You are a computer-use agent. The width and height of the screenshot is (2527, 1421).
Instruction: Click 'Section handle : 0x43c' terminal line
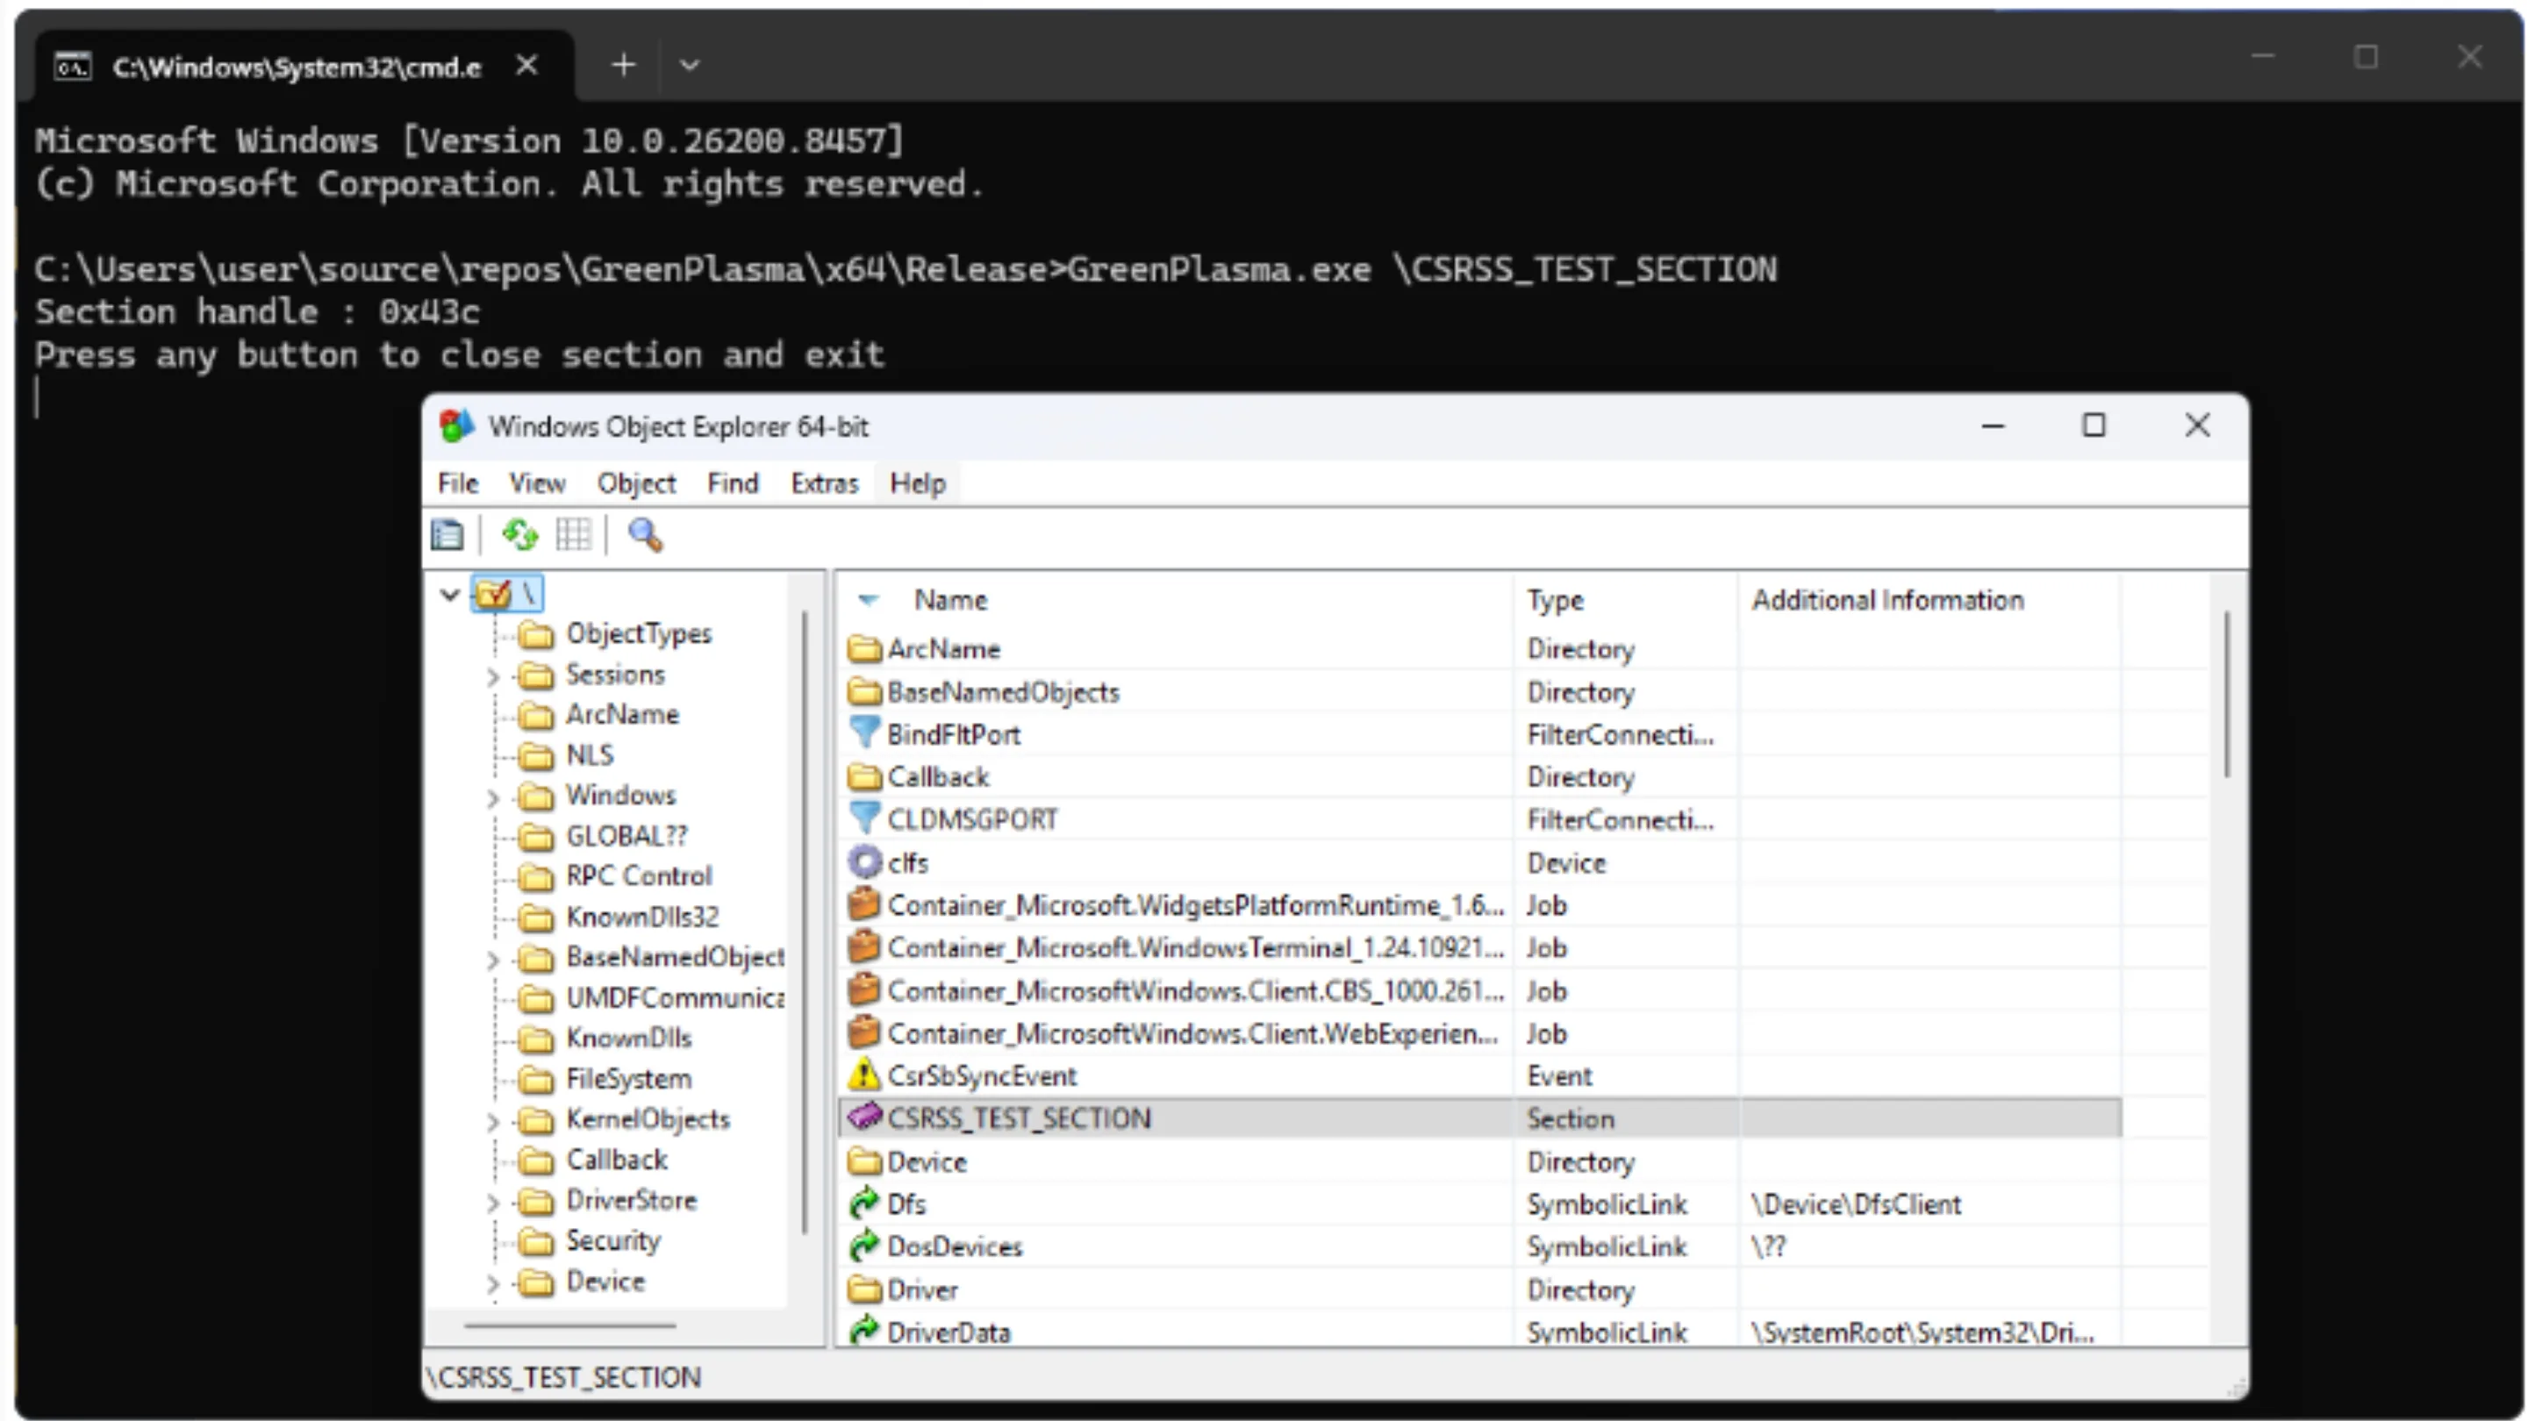point(257,312)
